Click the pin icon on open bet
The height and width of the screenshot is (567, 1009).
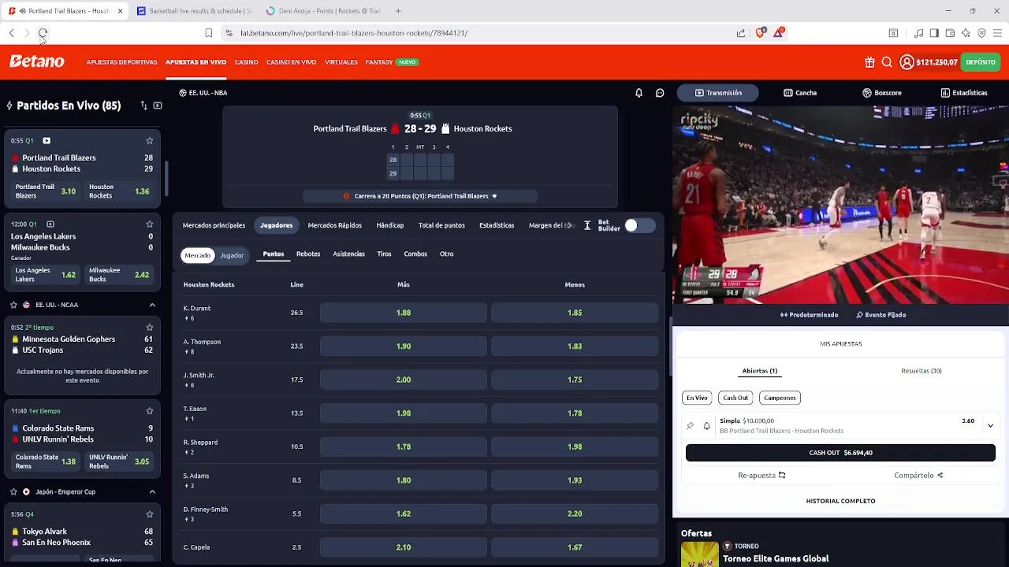click(x=690, y=426)
